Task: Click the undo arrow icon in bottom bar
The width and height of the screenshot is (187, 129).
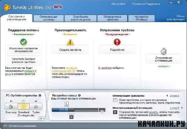Action: tap(5, 126)
